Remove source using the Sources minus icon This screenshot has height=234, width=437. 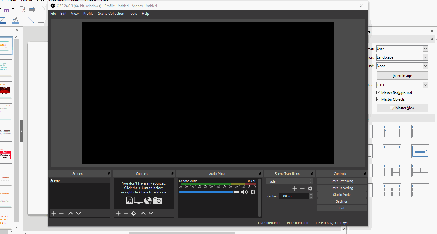[x=126, y=213]
